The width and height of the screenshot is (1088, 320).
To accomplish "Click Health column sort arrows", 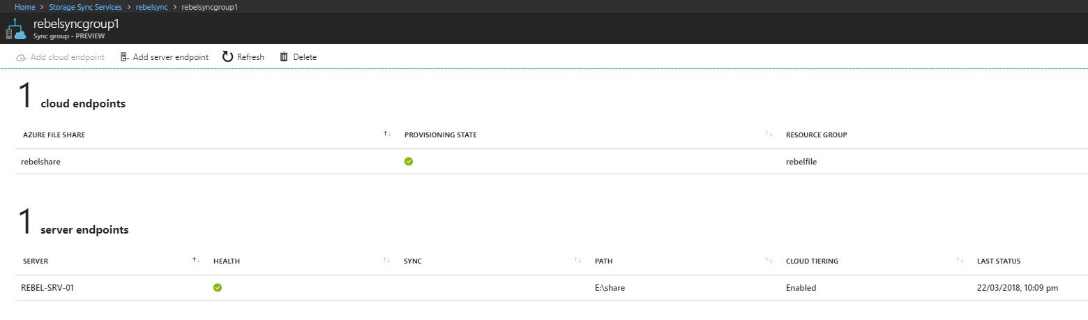I will tap(386, 260).
